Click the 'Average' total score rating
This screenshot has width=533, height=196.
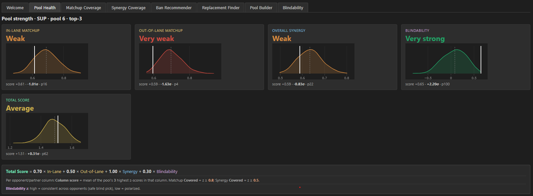[20, 108]
